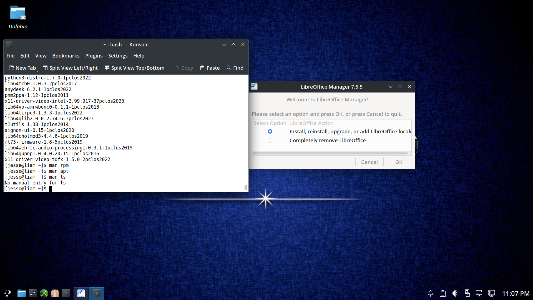533x300 pixels.
Task: Minimize the LibreOffice Manager window
Action: click(x=391, y=87)
